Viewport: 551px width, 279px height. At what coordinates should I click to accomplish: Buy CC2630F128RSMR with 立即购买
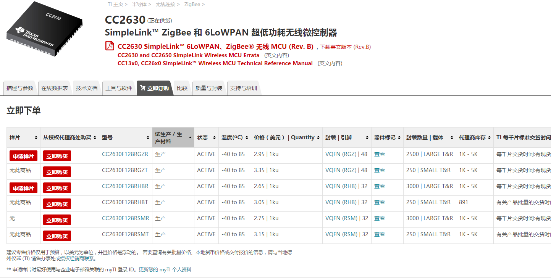pos(57,220)
